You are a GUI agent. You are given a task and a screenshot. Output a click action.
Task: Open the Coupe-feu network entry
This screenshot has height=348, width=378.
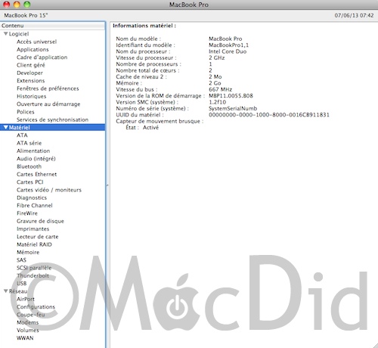(31, 315)
